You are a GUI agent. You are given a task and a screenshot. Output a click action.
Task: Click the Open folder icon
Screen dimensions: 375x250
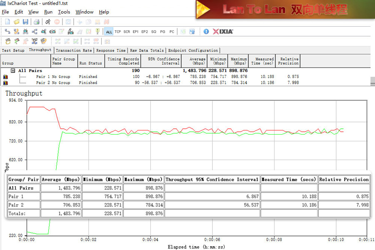[x=17, y=22]
